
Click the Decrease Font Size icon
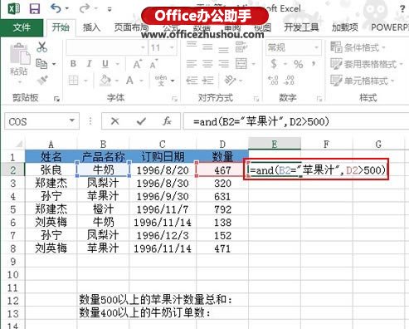(153, 64)
